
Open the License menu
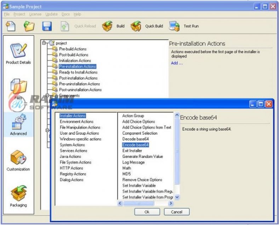pos(35,14)
